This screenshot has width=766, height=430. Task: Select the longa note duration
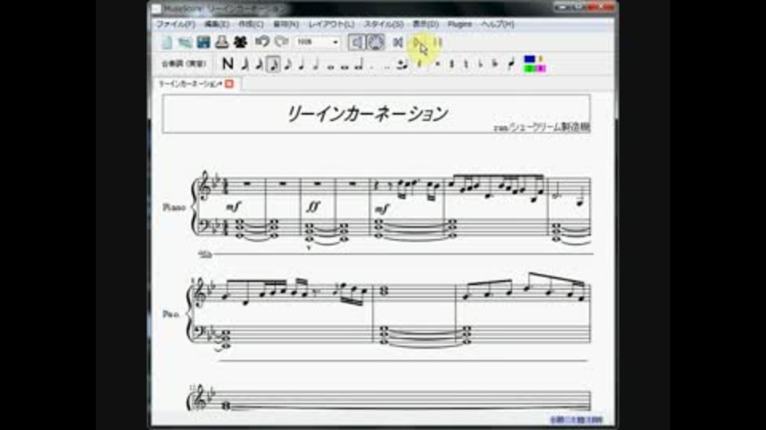pyautogui.click(x=359, y=64)
